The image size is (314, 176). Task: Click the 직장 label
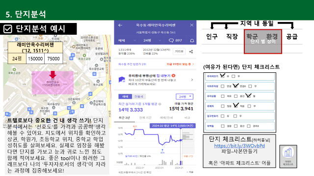[232, 37]
